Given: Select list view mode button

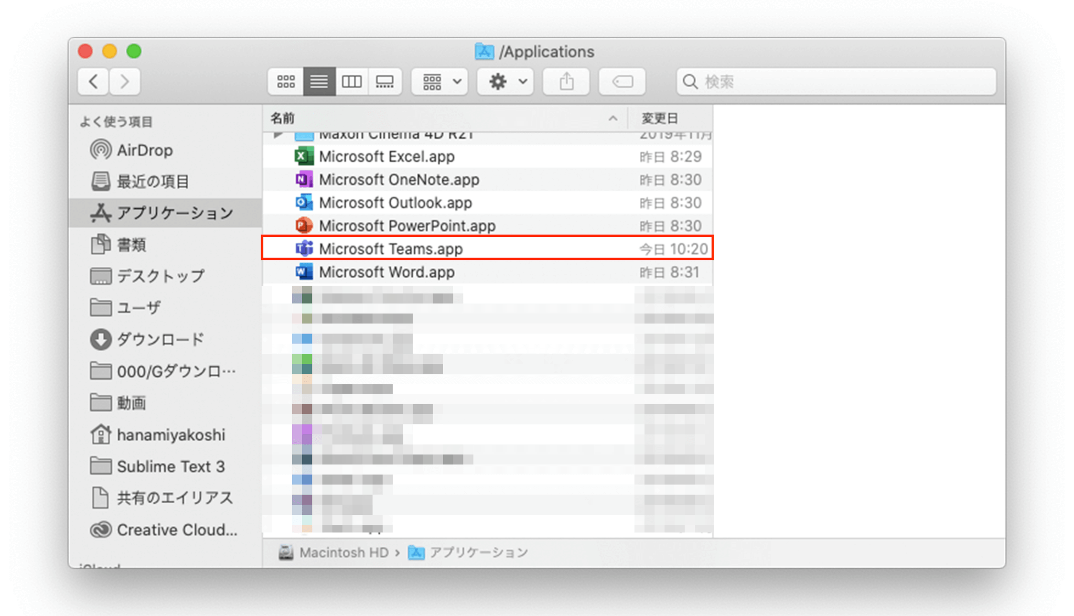Looking at the screenshot, I should (x=319, y=82).
